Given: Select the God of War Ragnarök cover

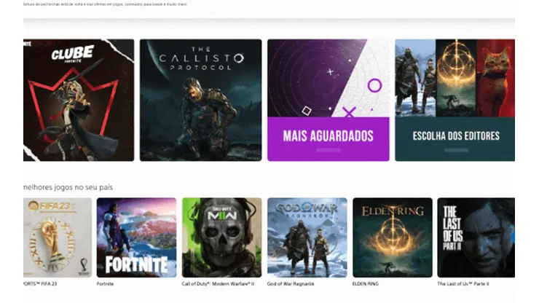Looking at the screenshot, I should [x=307, y=237].
